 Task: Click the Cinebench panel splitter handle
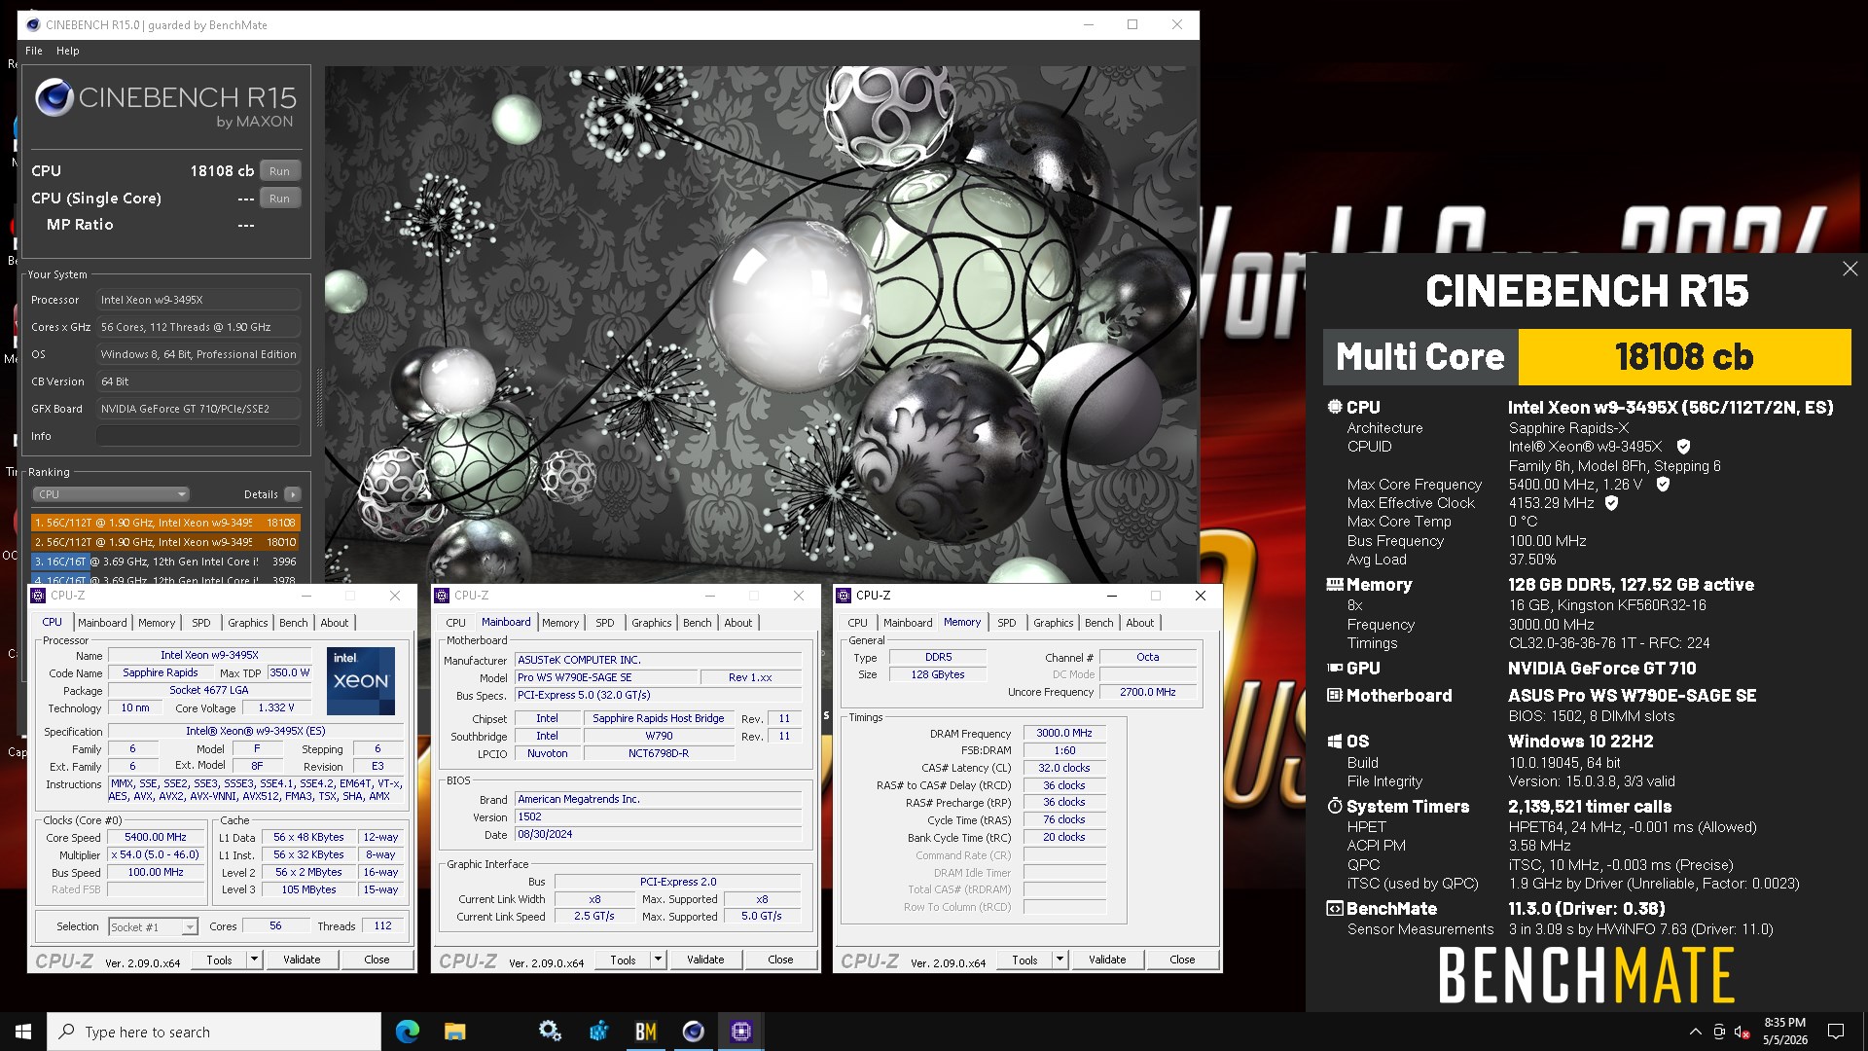click(319, 397)
